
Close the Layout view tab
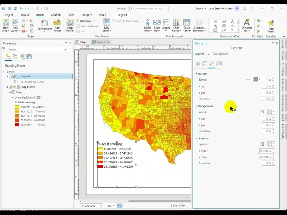point(108,43)
